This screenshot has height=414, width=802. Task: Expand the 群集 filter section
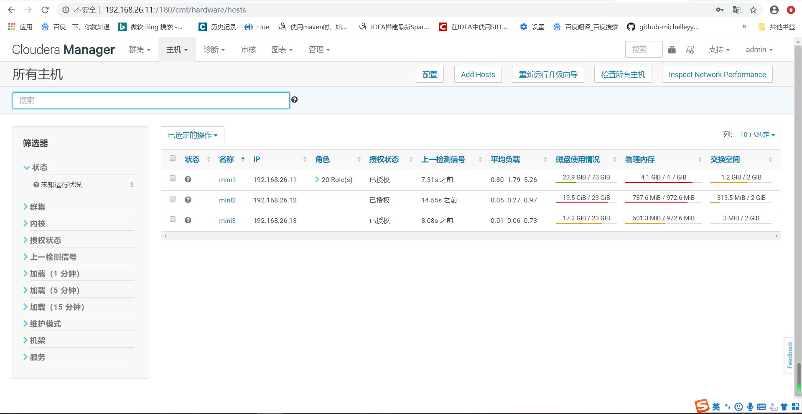(34, 207)
